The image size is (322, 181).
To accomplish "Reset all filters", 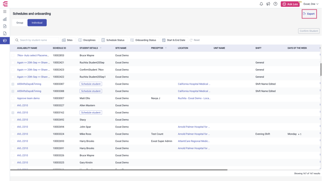I will click(195, 40).
